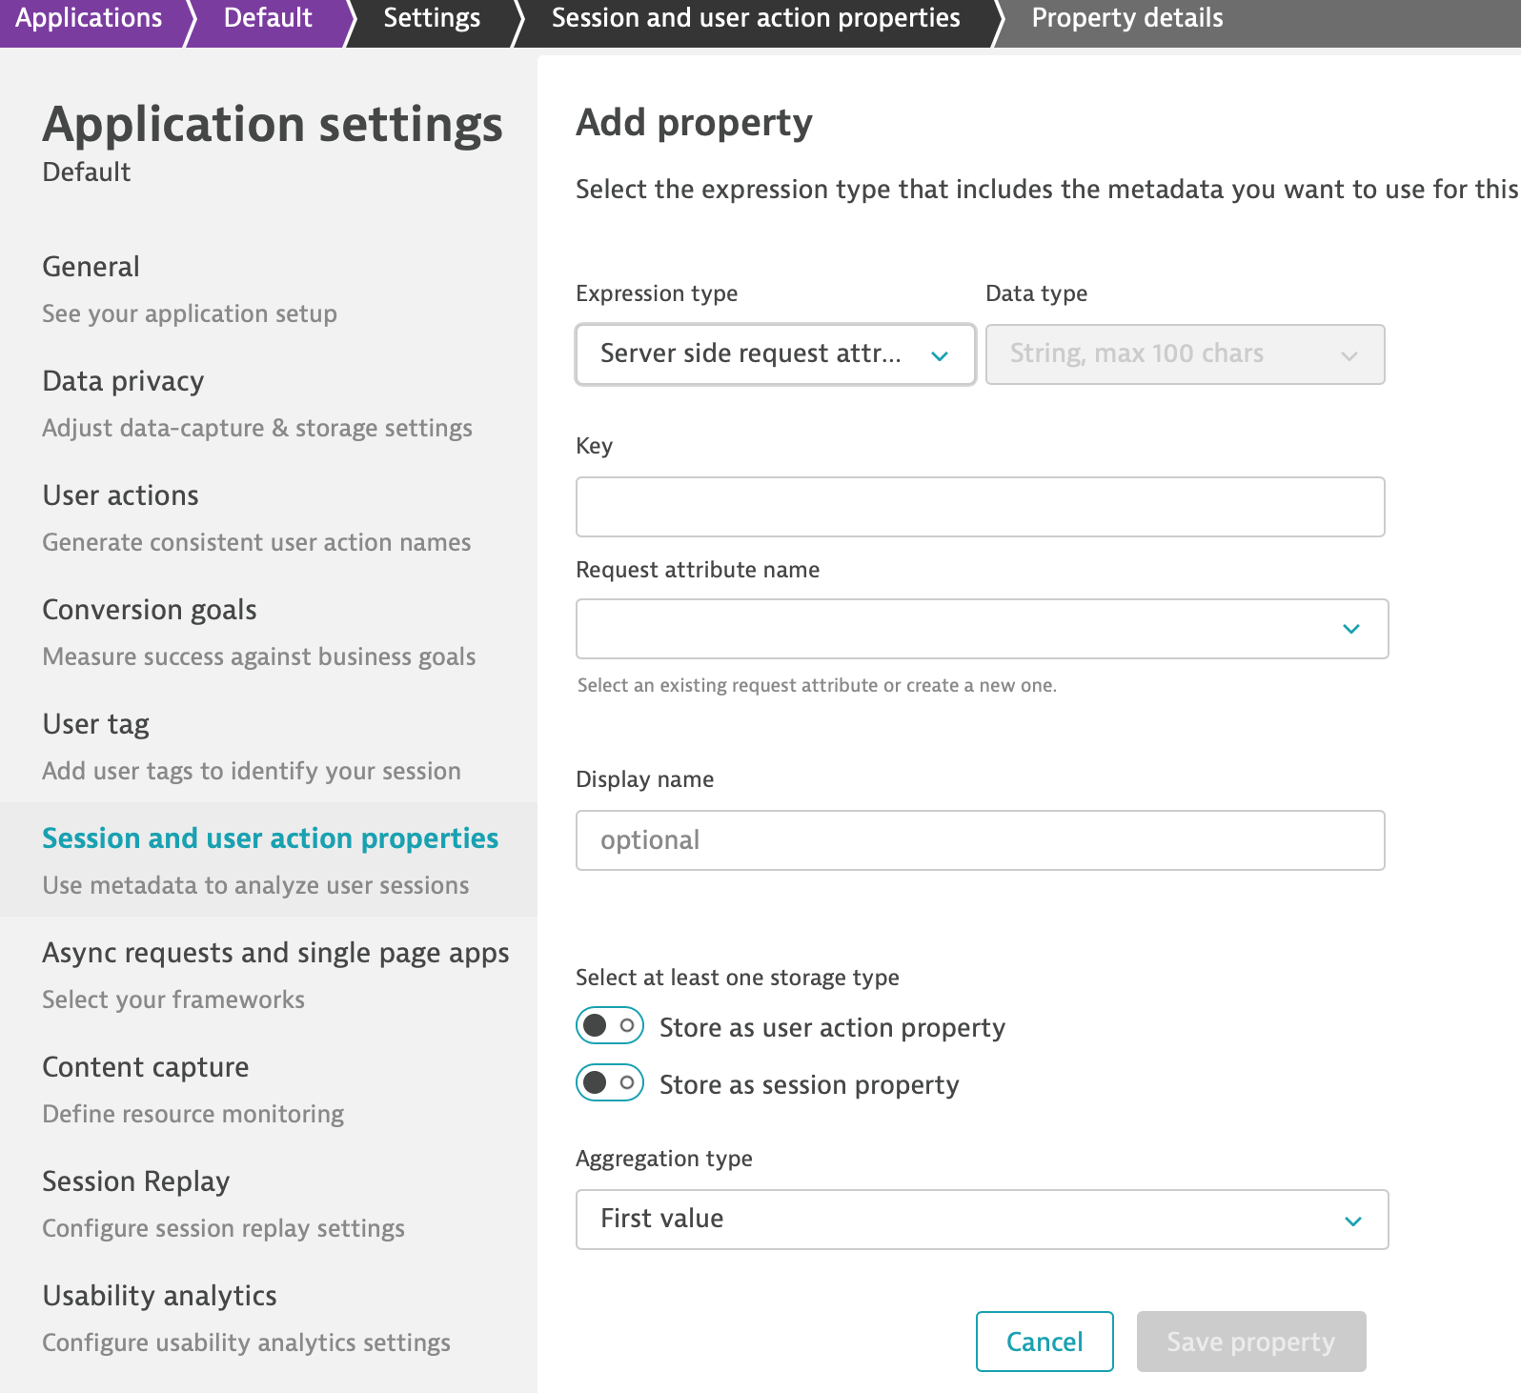Open Session and user action properties breadcrumb
The width and height of the screenshot is (1521, 1393).
pos(756,18)
